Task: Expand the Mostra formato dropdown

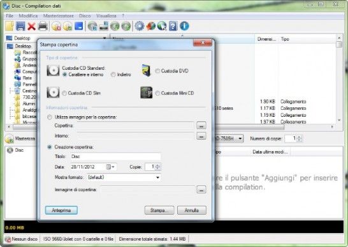Action: point(157,177)
